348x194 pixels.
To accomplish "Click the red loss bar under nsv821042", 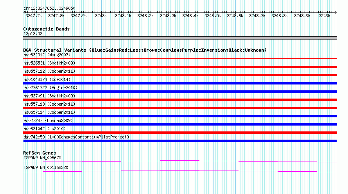I will pos(180,133).
